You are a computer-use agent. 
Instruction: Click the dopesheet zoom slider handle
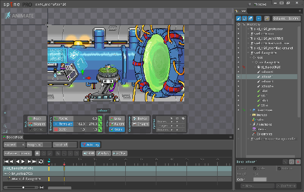coord(23,187)
